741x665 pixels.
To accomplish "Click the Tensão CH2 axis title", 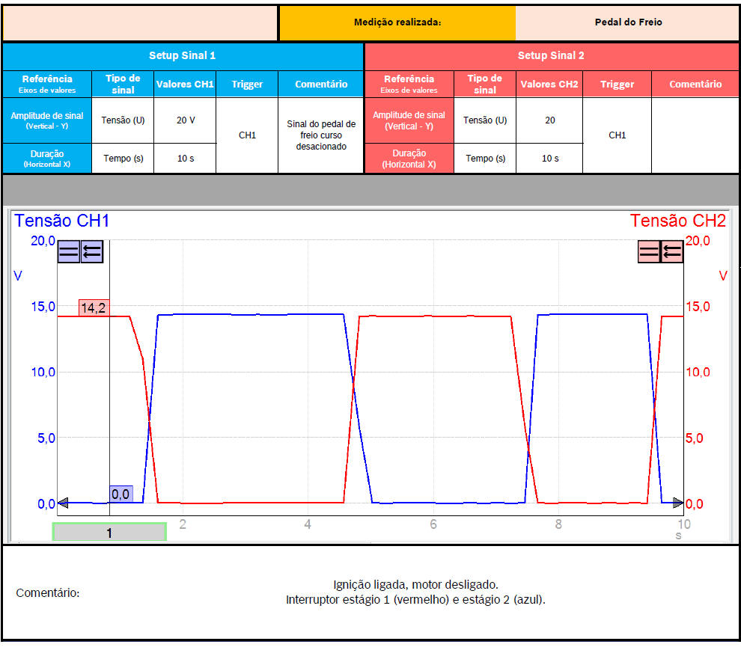I will click(677, 221).
